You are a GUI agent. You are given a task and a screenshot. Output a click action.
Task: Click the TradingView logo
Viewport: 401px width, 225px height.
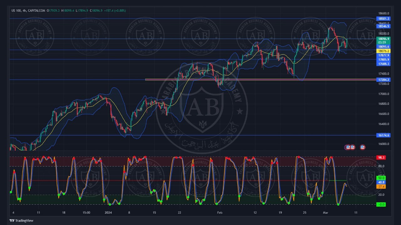(21, 221)
